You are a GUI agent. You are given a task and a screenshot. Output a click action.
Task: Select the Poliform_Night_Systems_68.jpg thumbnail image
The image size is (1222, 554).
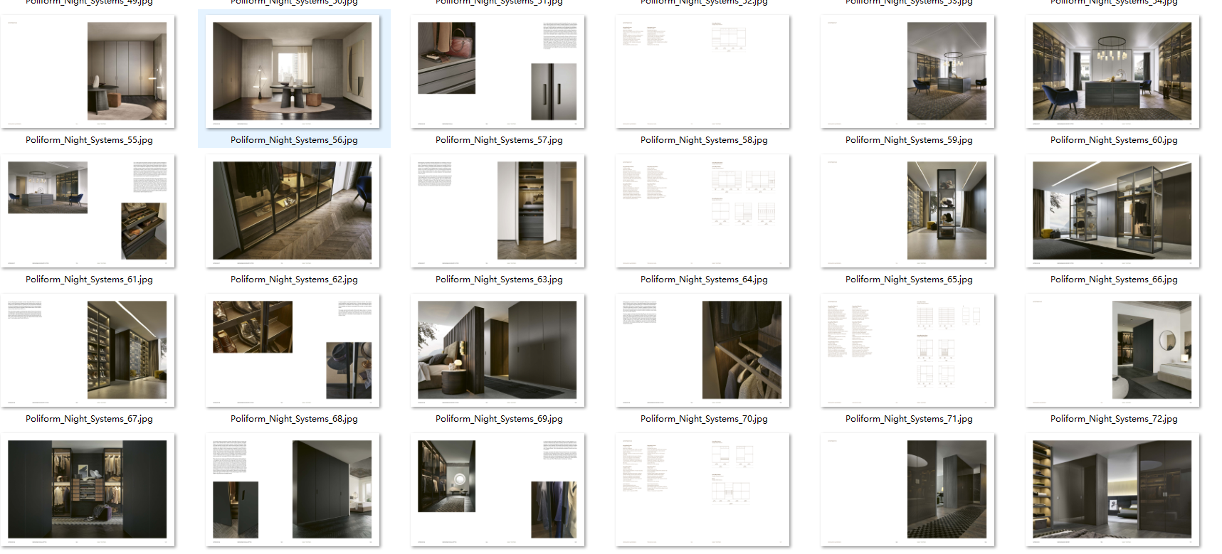point(293,350)
